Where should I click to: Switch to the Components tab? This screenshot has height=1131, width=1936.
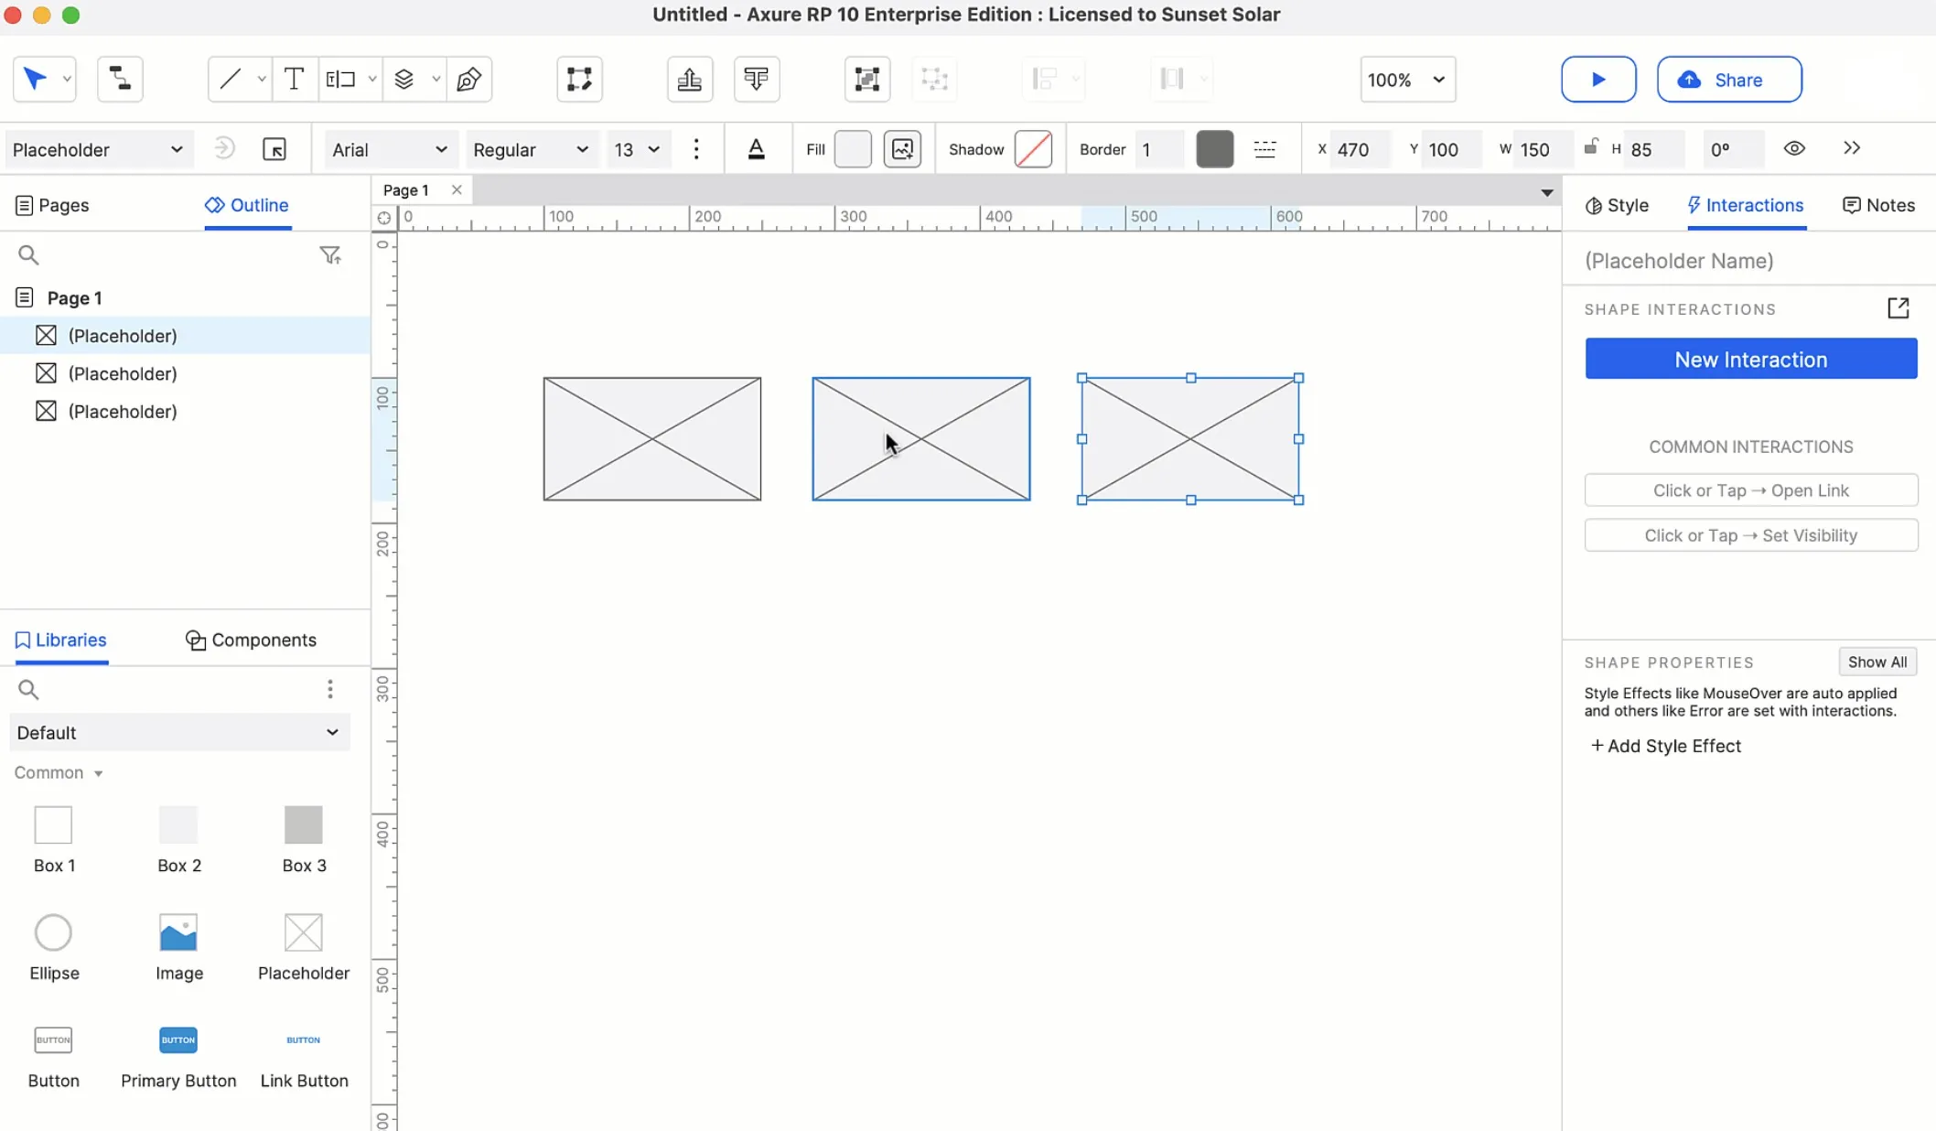pyautogui.click(x=251, y=640)
